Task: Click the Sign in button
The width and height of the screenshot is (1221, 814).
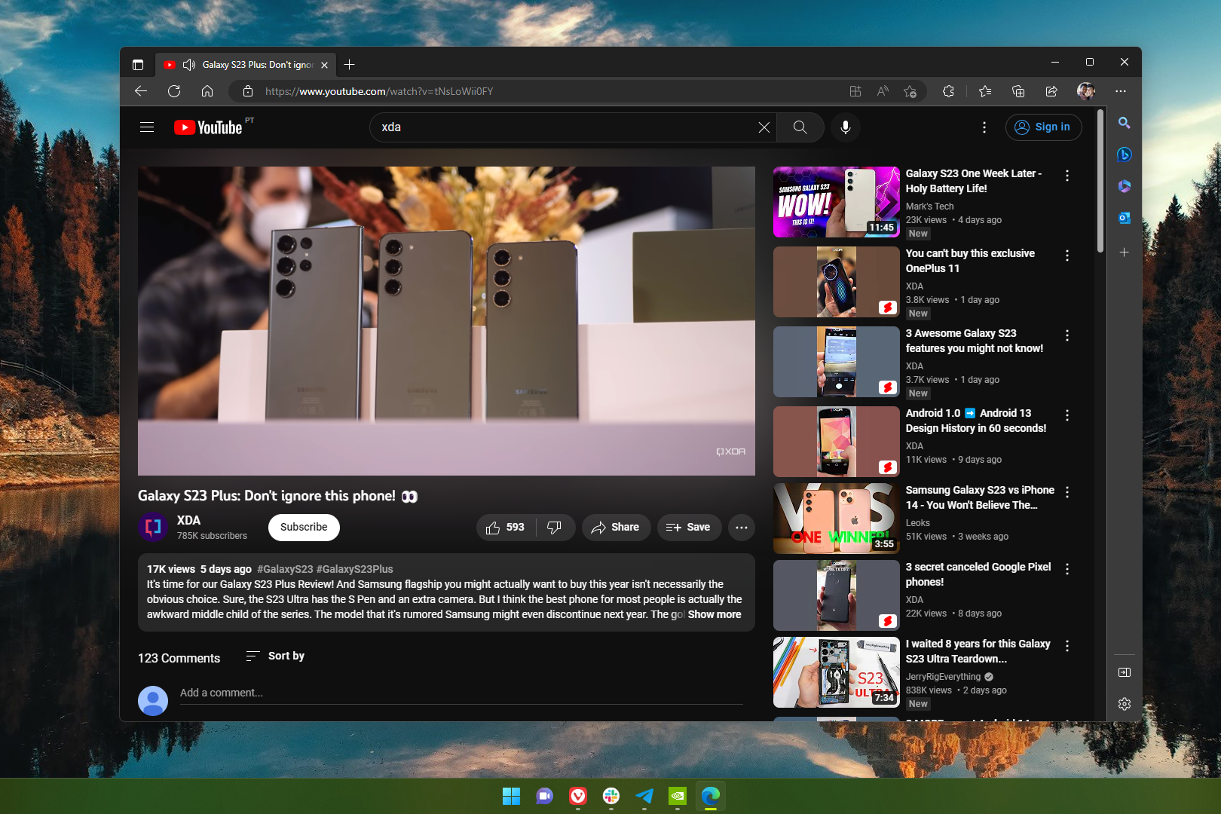Action: pos(1043,127)
